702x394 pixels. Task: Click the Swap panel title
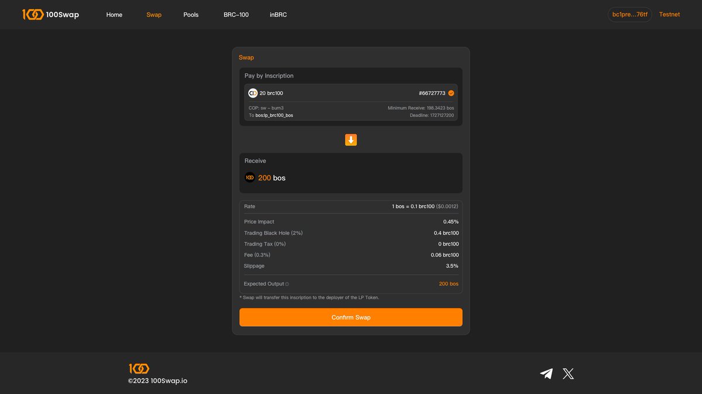click(246, 57)
